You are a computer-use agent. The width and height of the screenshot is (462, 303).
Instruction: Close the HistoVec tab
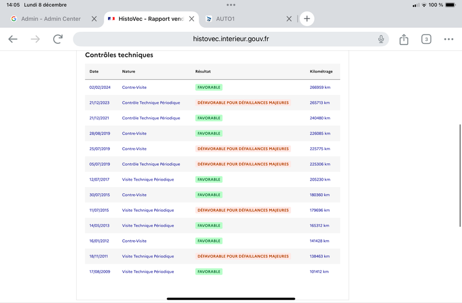pyautogui.click(x=192, y=19)
